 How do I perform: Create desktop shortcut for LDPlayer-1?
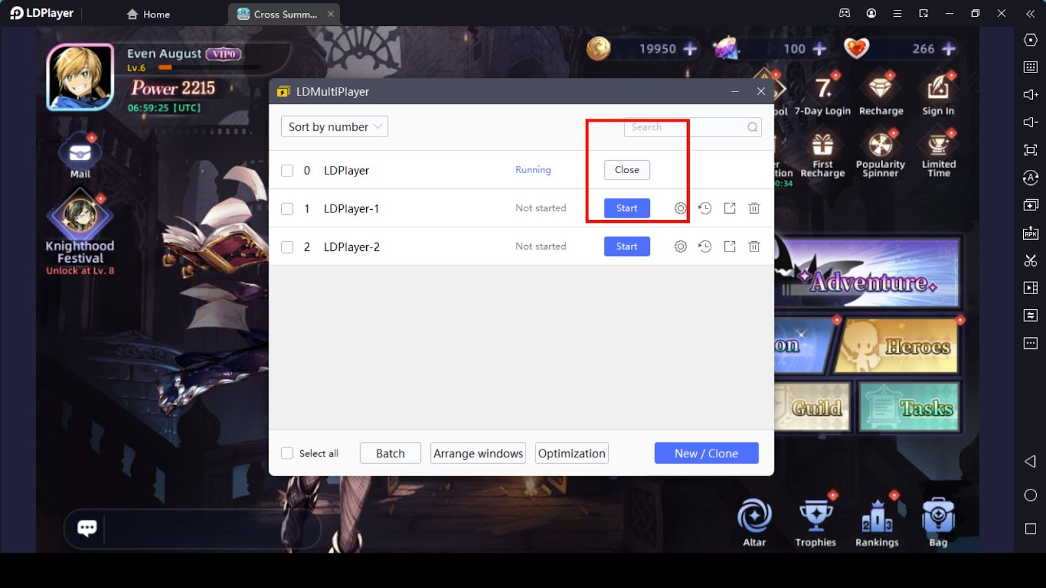tap(730, 208)
